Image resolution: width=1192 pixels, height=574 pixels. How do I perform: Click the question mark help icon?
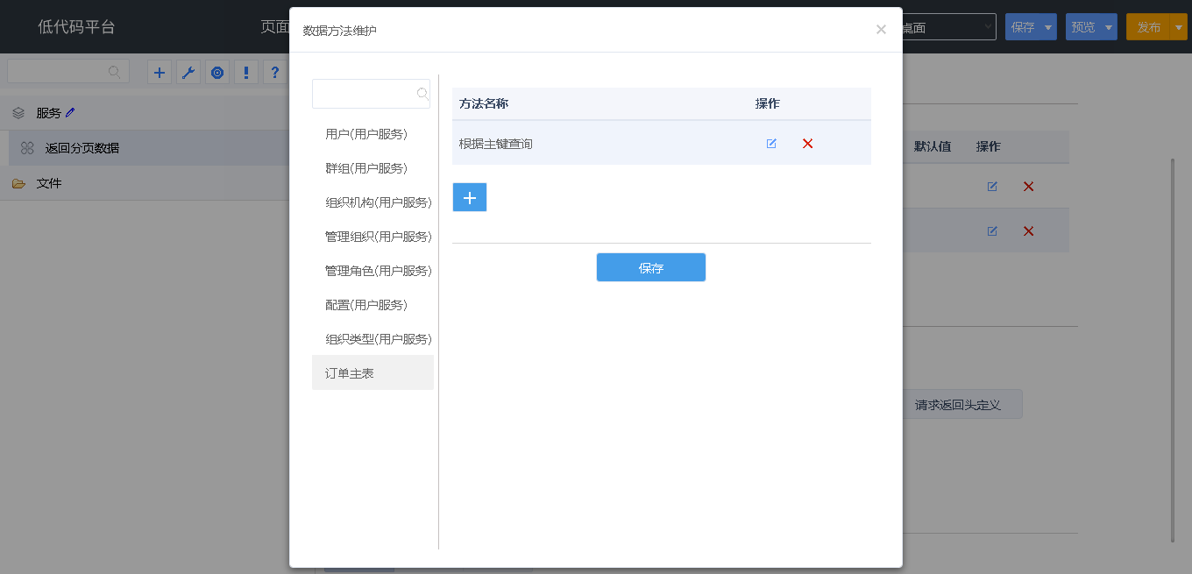[x=275, y=73]
